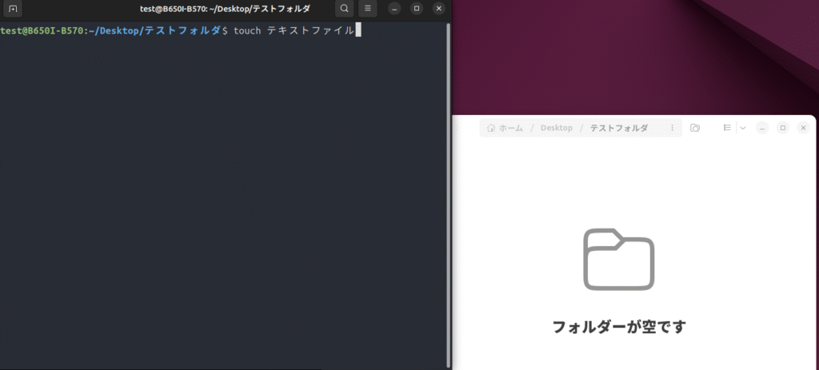The height and width of the screenshot is (370, 819).
Task: Minimize the terminal window
Action: (394, 8)
